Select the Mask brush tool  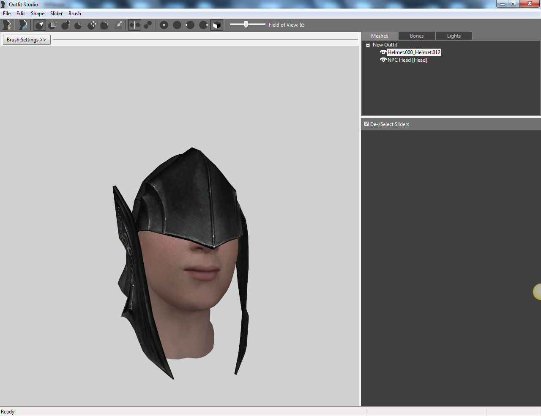pos(53,25)
